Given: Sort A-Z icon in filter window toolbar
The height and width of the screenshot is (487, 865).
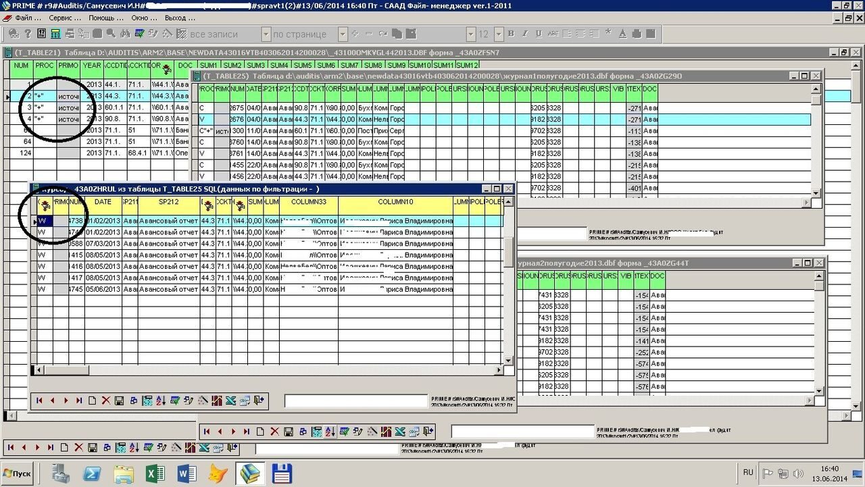Looking at the screenshot, I should [161, 401].
